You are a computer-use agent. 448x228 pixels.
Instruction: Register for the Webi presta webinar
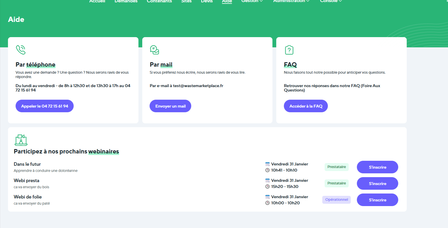pyautogui.click(x=377, y=184)
